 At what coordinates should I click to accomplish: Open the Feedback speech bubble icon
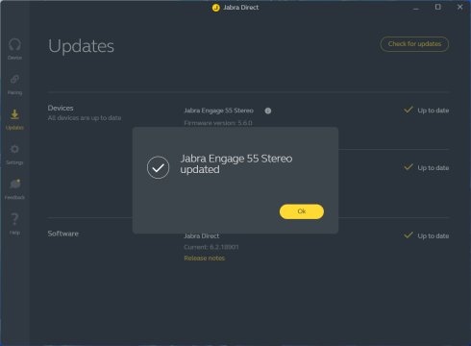pyautogui.click(x=15, y=184)
